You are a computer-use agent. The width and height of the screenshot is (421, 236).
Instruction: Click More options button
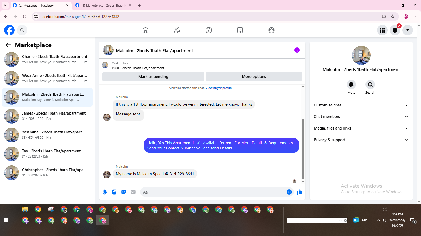(254, 77)
